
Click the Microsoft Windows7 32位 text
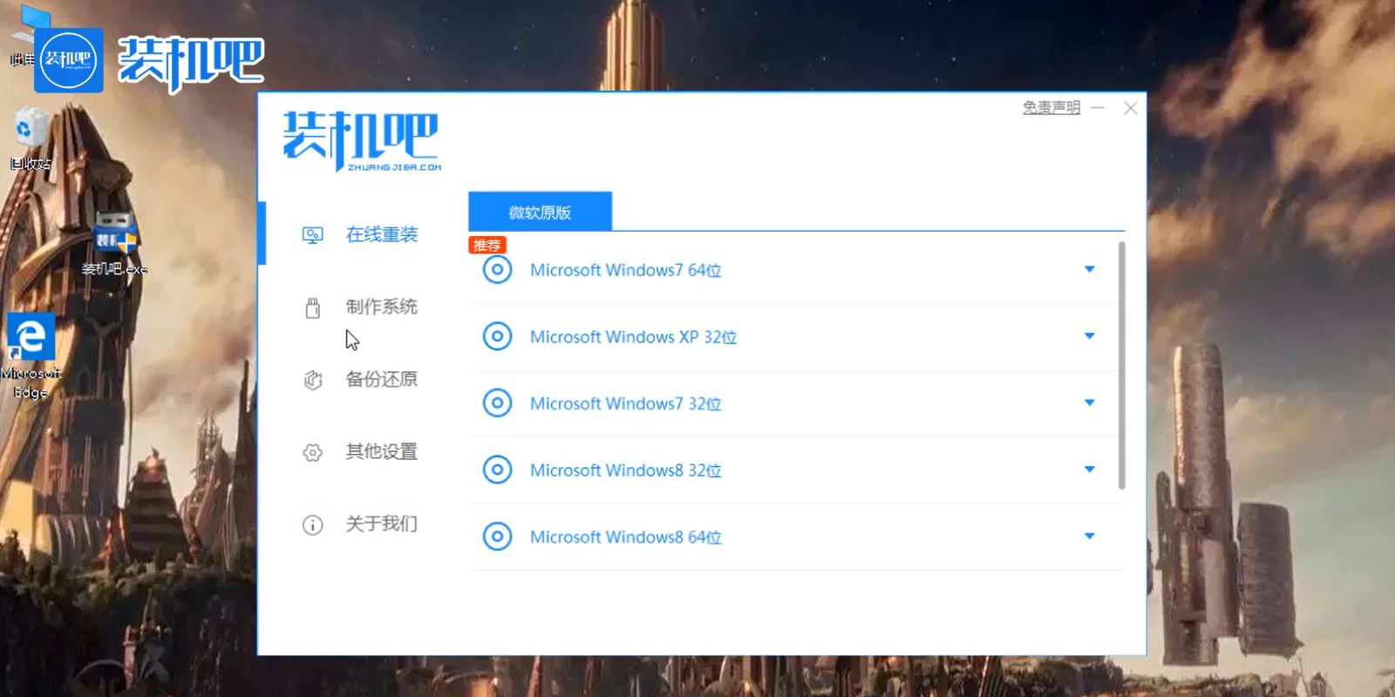(x=626, y=403)
